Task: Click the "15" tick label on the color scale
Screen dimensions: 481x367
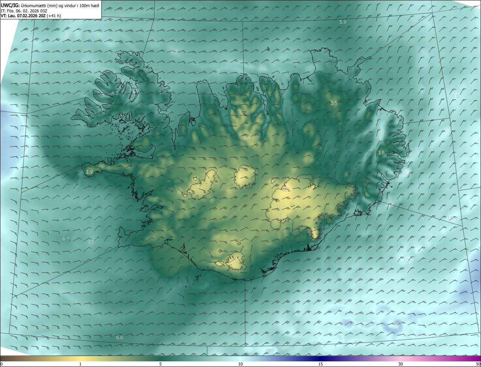Action: click(x=321, y=364)
